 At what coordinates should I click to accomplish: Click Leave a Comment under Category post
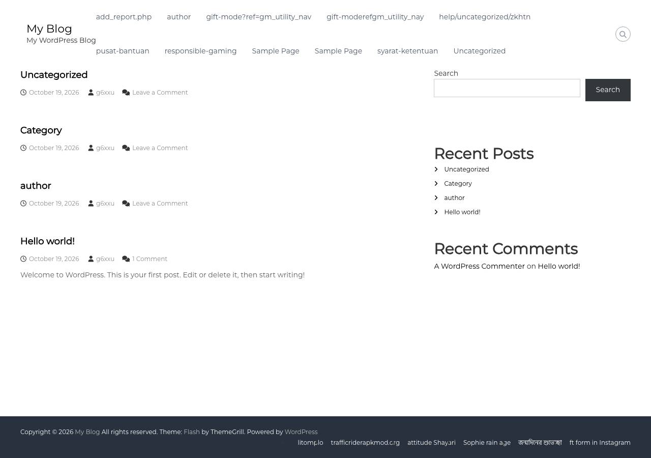click(160, 148)
